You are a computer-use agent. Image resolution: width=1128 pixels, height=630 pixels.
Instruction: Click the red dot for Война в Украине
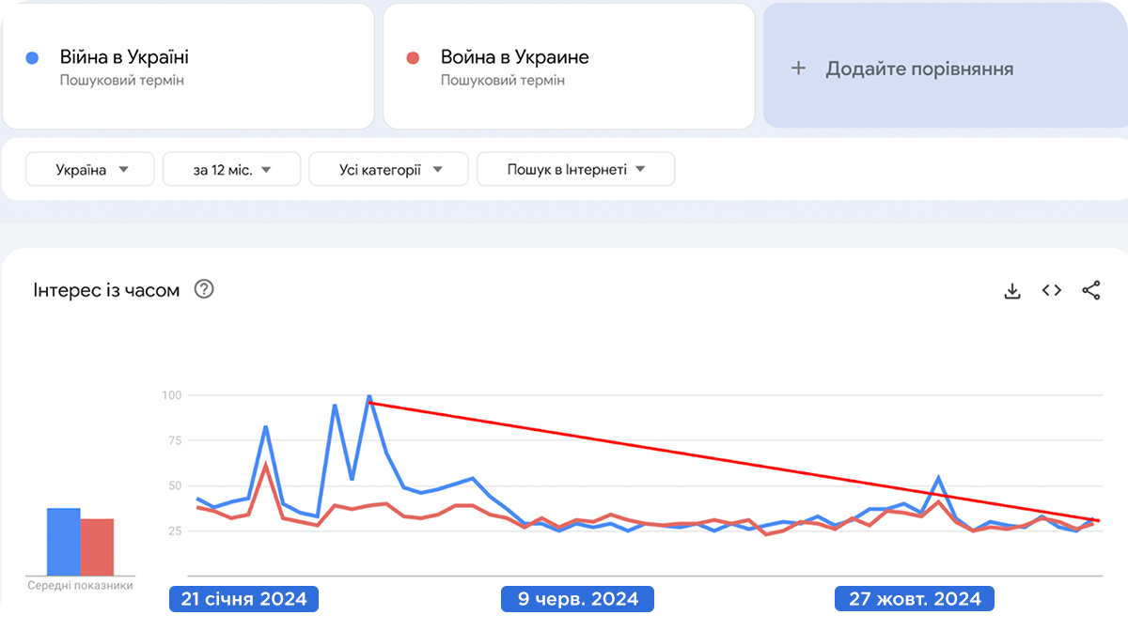(413, 58)
